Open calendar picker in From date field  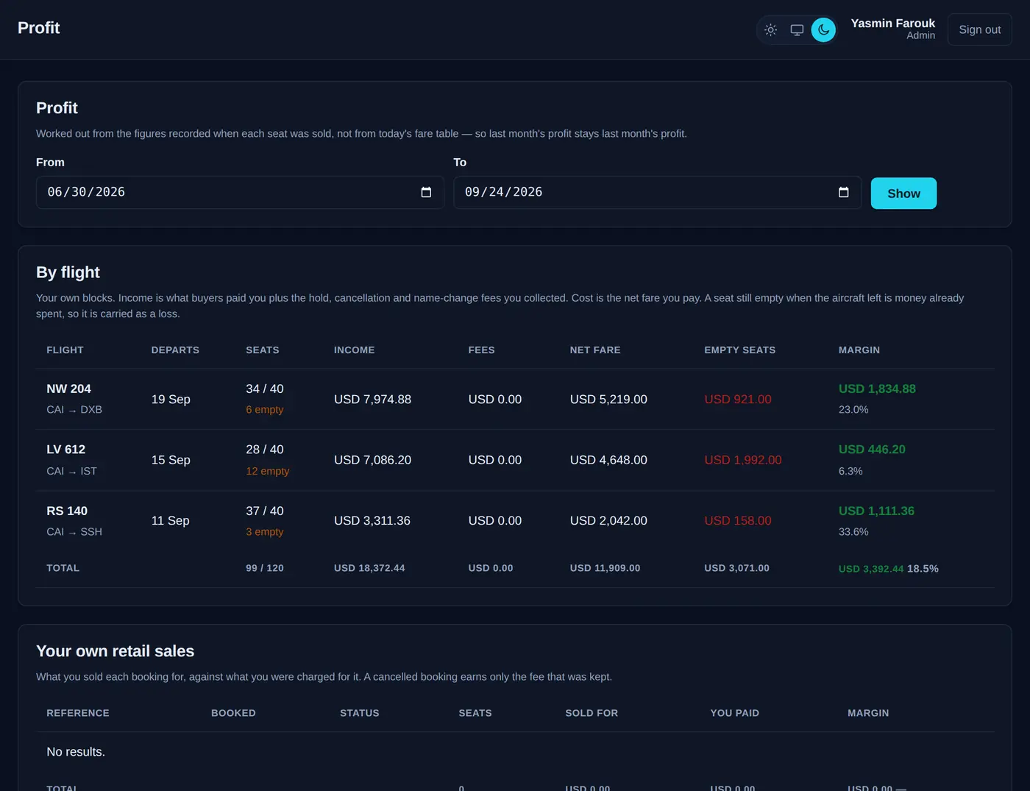[x=426, y=192]
